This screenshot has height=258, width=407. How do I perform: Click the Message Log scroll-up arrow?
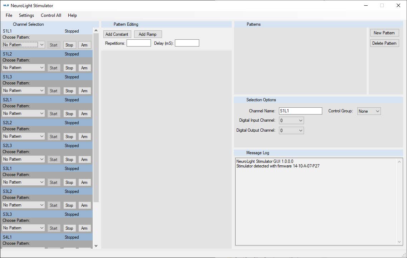pyautogui.click(x=399, y=162)
